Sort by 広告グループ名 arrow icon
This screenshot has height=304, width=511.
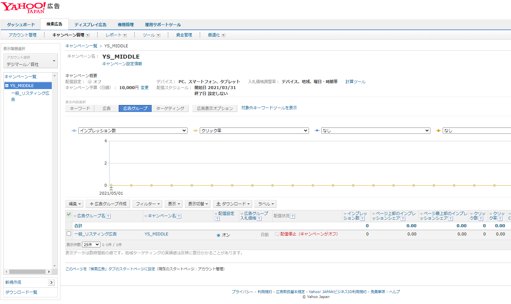75,216
